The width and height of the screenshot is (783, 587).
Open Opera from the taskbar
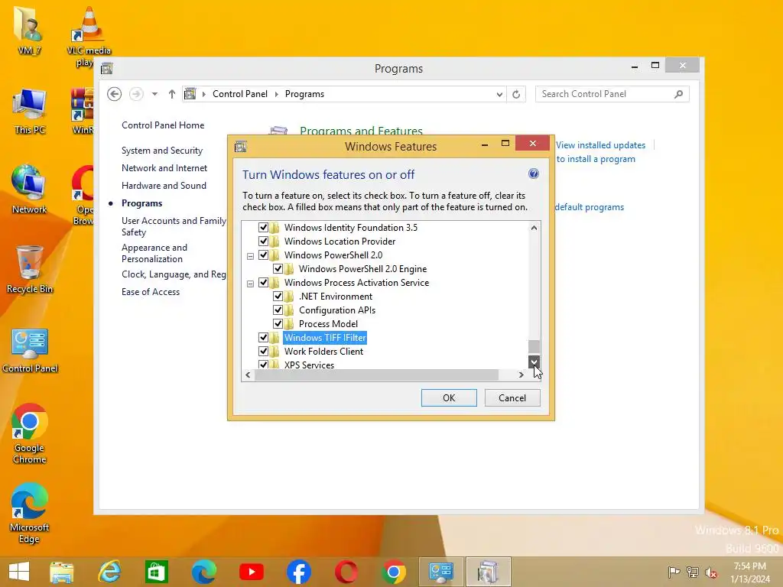[346, 572]
